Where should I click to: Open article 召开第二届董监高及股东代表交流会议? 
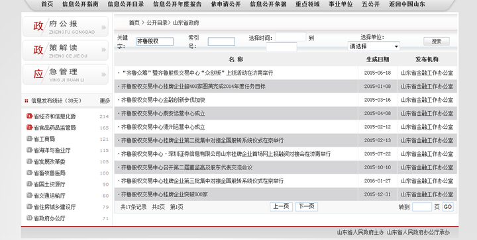point(186,167)
